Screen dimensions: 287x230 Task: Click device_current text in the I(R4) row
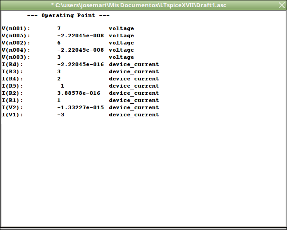coord(134,79)
